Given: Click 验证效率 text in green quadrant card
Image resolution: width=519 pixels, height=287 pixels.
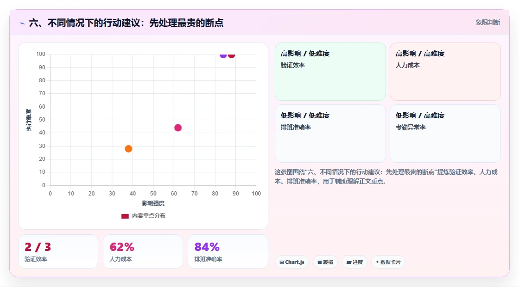Looking at the screenshot, I should [293, 65].
